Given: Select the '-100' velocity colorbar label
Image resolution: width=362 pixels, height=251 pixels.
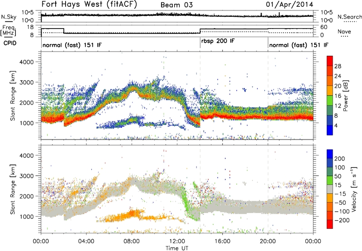Looking at the screenshot, I should coord(342,212).
